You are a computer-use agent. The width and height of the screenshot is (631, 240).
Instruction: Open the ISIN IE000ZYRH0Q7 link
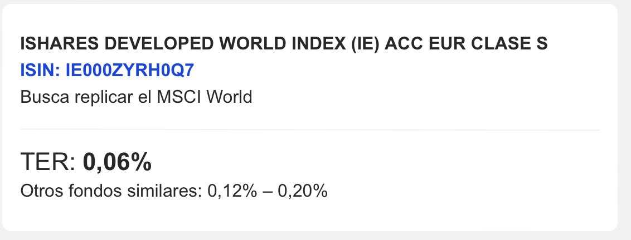pos(109,71)
